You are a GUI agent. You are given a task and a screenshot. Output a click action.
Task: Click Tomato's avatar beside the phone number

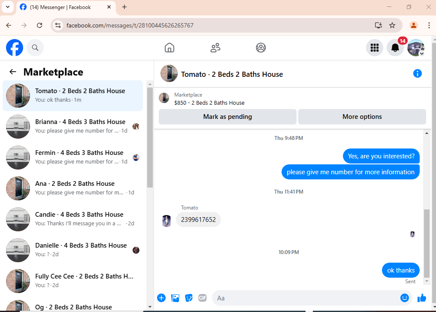166,221
